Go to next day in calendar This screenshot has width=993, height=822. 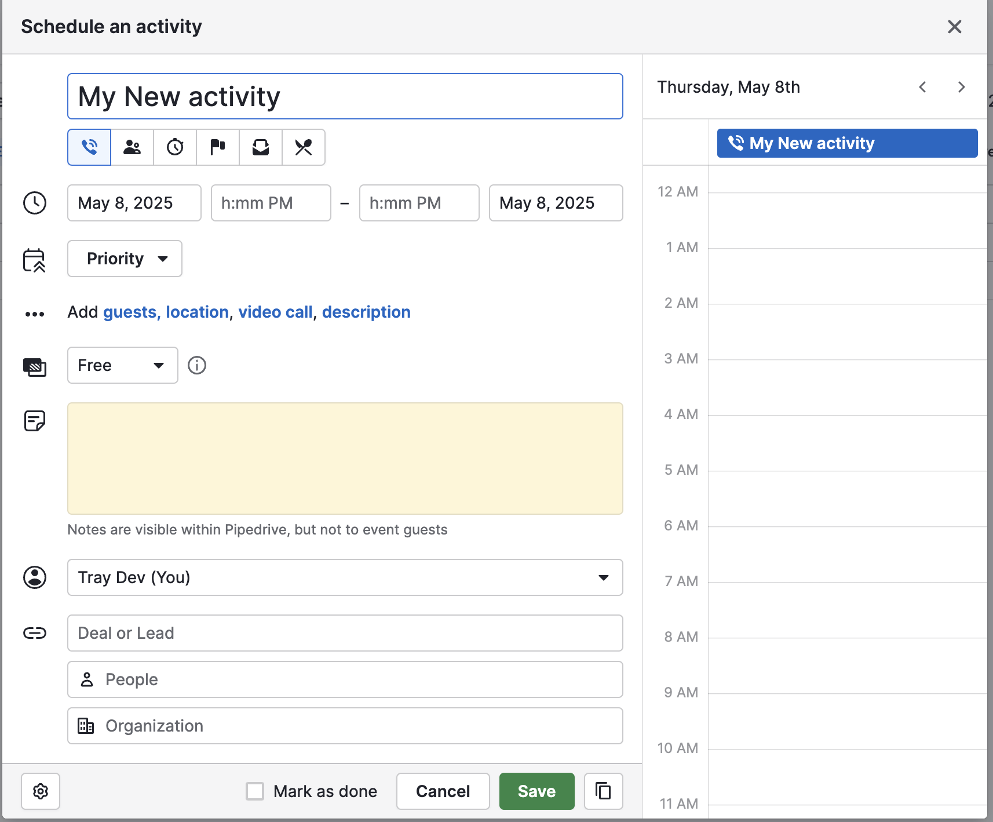point(961,87)
